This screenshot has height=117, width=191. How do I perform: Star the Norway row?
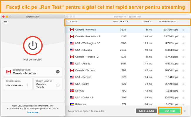coord(183,91)
